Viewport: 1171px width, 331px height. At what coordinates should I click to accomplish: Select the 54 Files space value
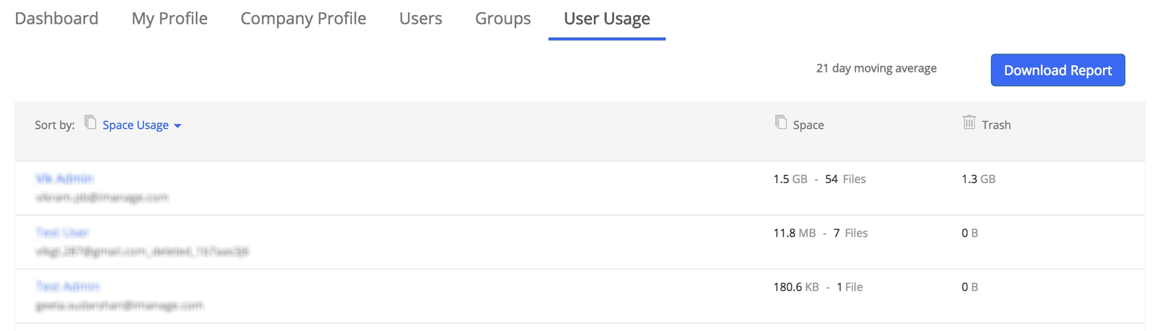845,179
